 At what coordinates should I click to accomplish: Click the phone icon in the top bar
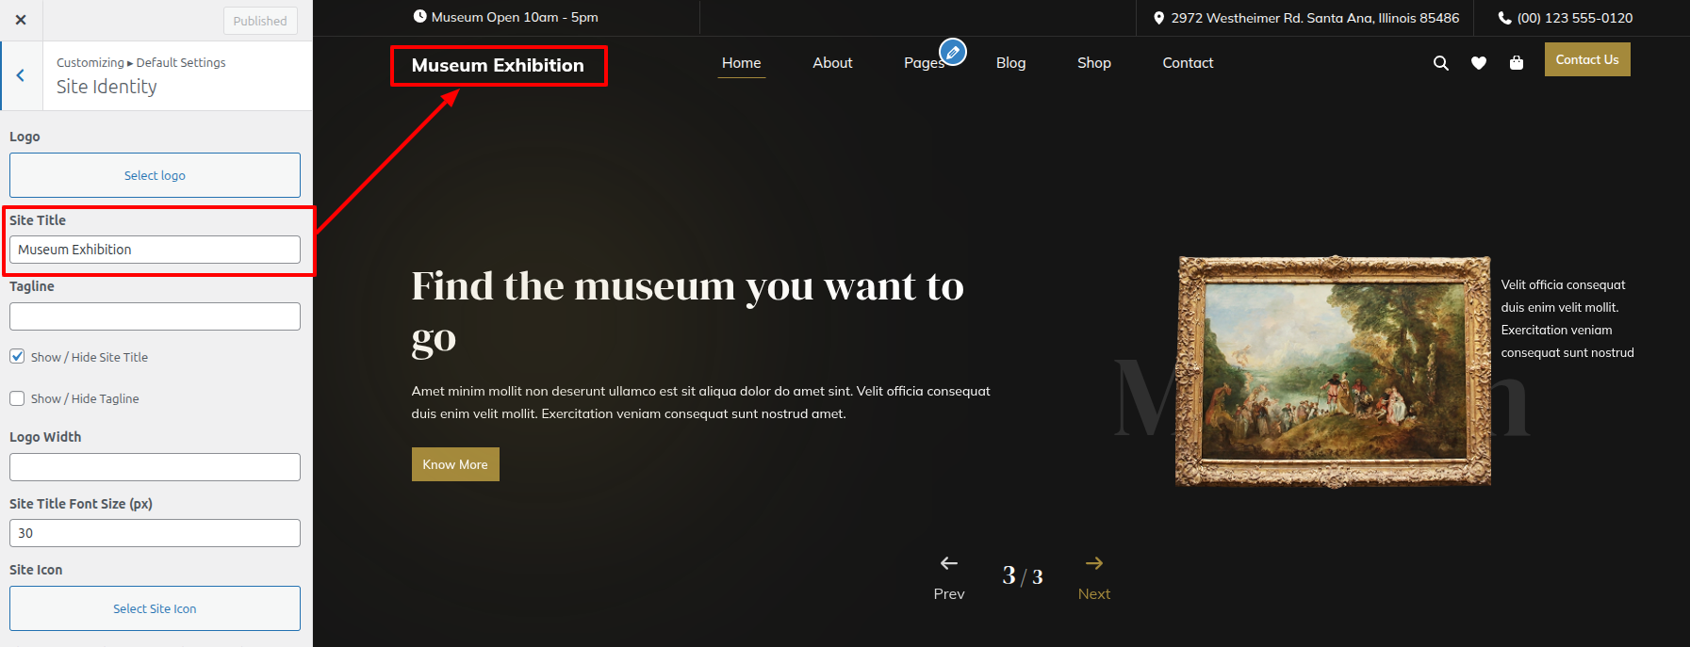(x=1504, y=18)
